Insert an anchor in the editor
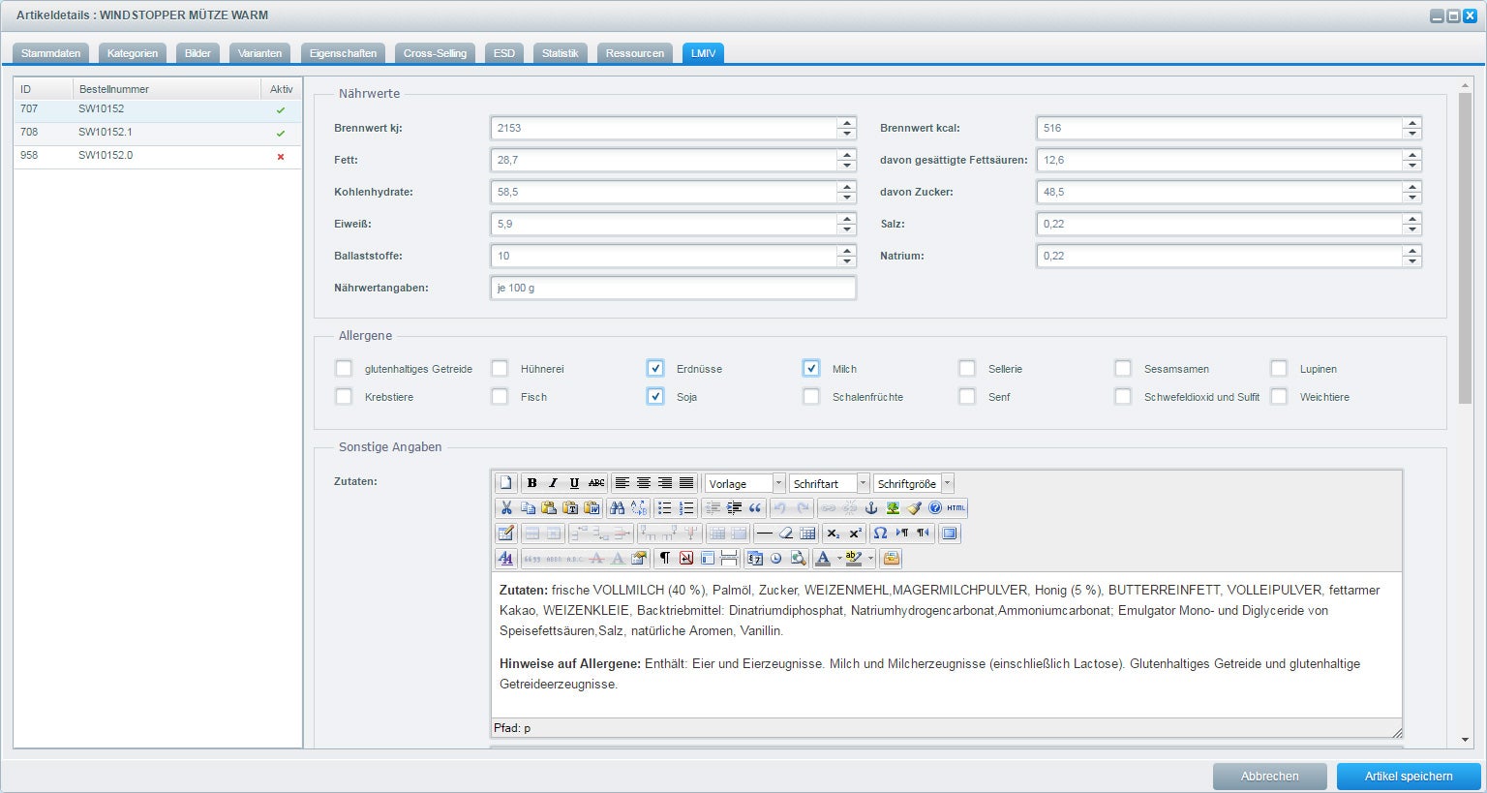 [x=870, y=508]
